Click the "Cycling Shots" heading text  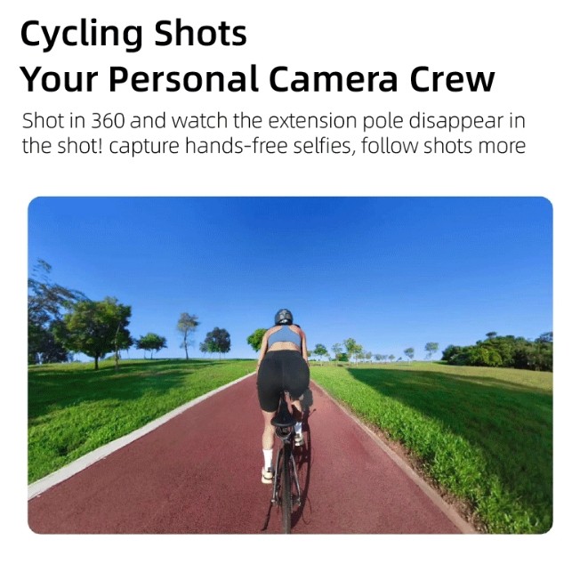tap(133, 34)
